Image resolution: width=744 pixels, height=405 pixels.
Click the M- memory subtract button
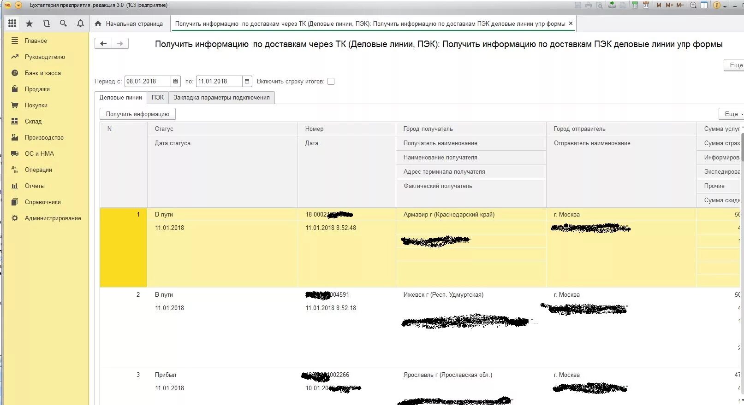tap(680, 5)
